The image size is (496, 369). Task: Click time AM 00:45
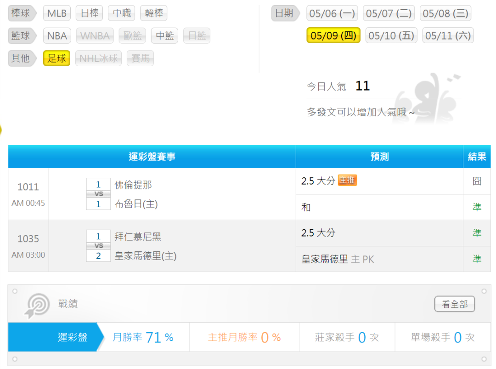(28, 203)
